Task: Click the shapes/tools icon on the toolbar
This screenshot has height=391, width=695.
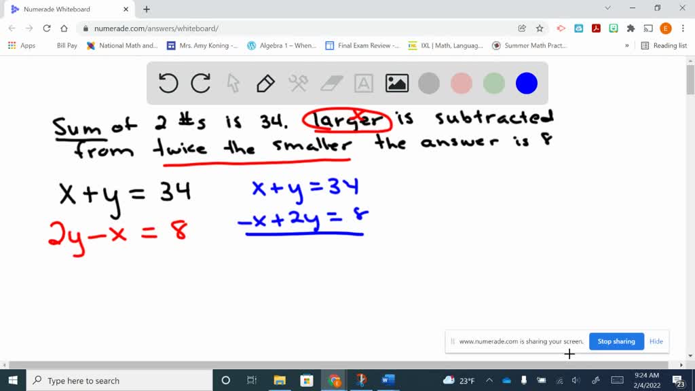Action: (x=297, y=83)
